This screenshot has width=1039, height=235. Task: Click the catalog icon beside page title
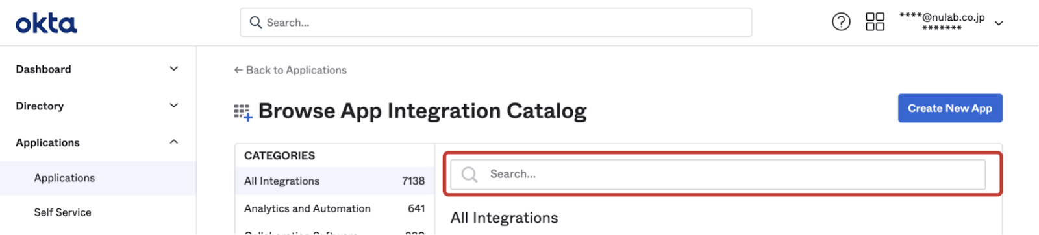tap(243, 112)
